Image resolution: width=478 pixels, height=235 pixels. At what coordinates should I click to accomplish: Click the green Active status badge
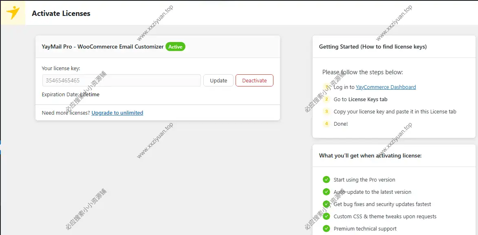(175, 47)
